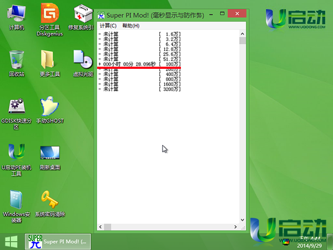Open the Windows安装器 icon

coord(16,207)
